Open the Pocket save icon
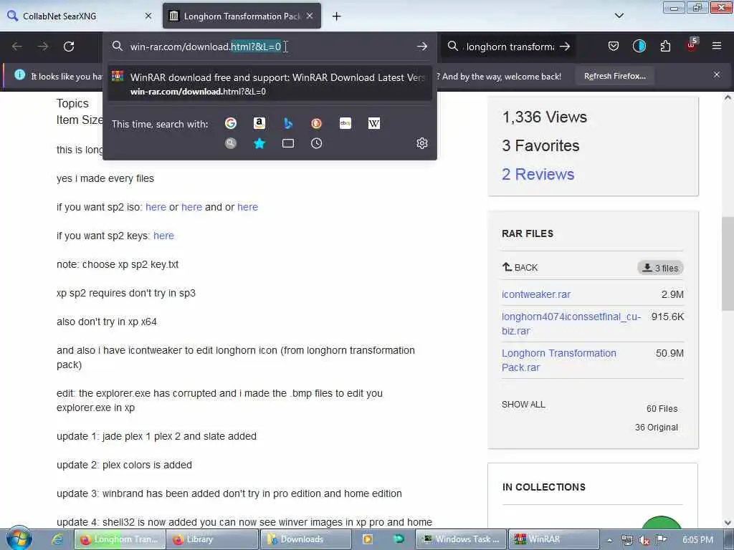This screenshot has height=550, width=734. coord(614,47)
